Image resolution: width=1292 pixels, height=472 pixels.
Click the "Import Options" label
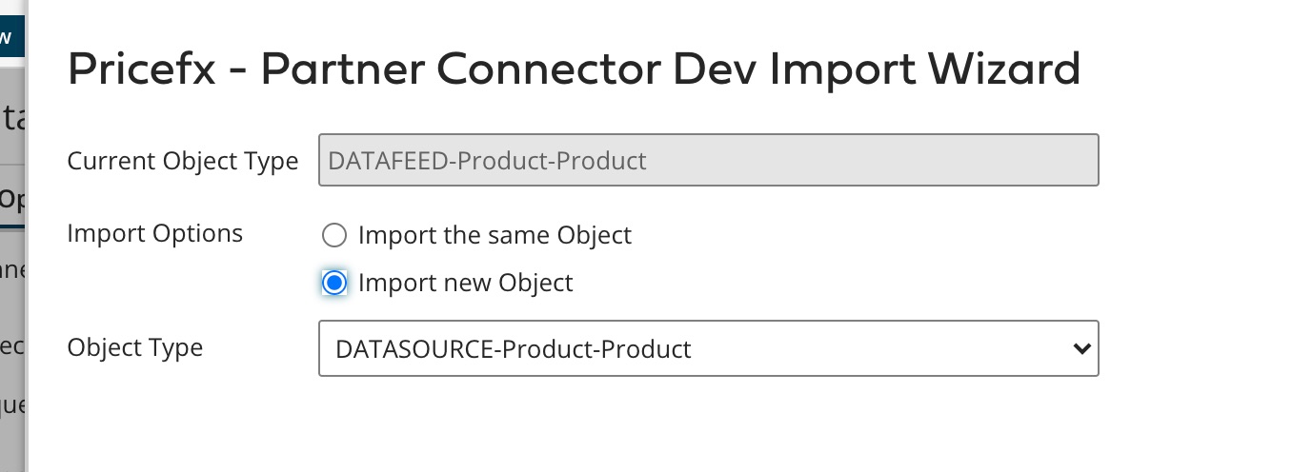155,233
